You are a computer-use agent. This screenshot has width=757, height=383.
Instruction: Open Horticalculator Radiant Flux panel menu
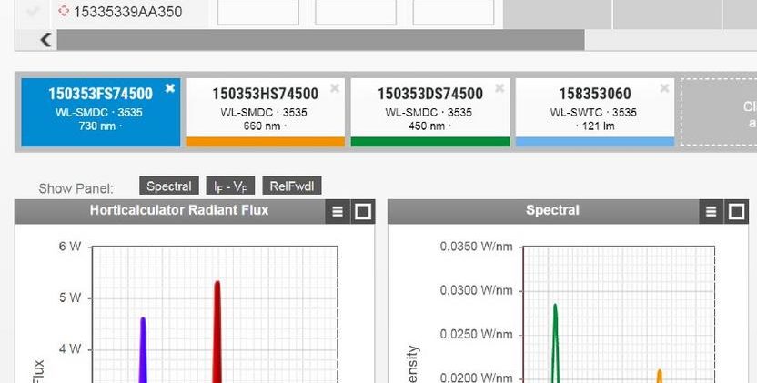coord(338,212)
